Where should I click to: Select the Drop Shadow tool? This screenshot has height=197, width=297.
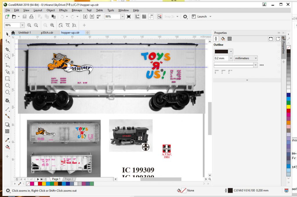[7, 124]
